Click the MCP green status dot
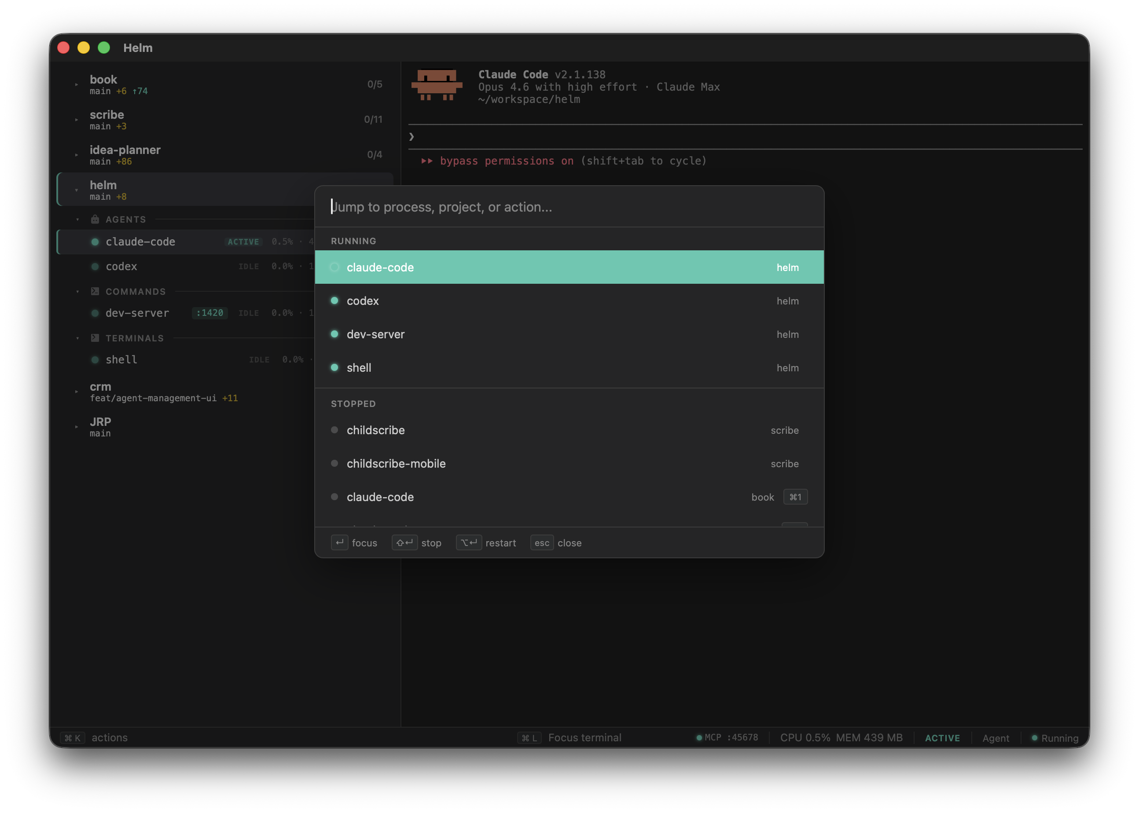 tap(699, 737)
